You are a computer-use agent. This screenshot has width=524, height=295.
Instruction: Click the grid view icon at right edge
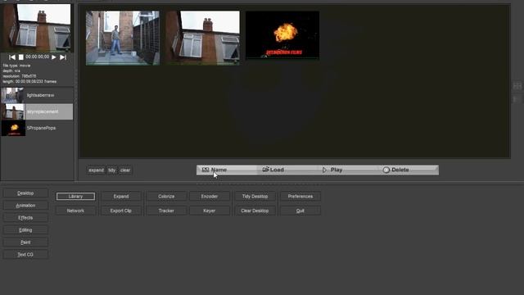[x=517, y=86]
